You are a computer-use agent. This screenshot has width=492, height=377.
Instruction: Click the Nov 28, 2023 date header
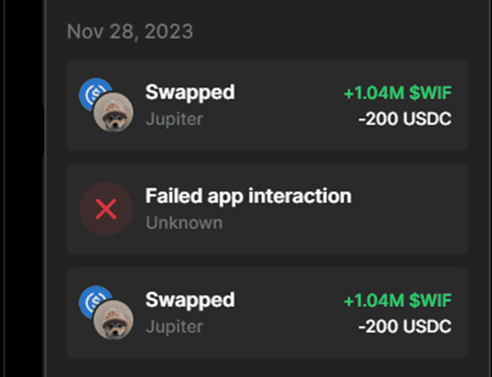click(130, 32)
